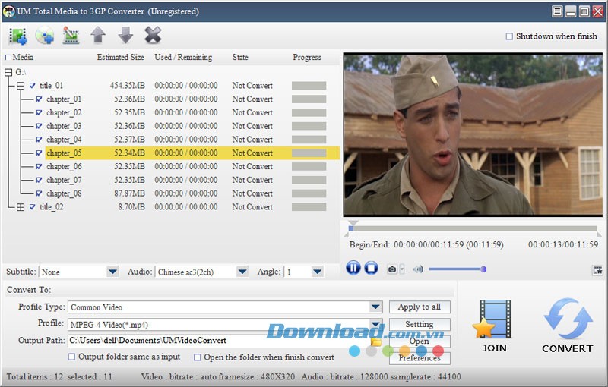
Task: Remove item with the X toolbar icon
Action: pyautogui.click(x=153, y=35)
